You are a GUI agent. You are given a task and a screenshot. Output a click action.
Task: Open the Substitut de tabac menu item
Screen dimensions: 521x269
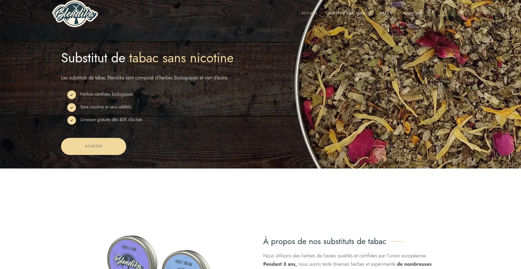[348, 13]
